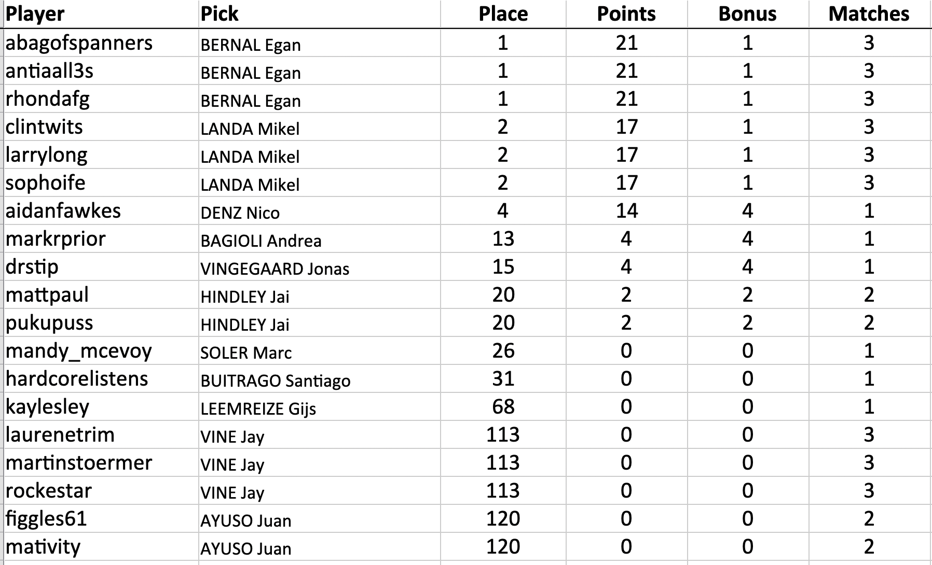The height and width of the screenshot is (565, 932).
Task: Select the VINGEGAARD Jonas cell
Action: pyautogui.click(x=275, y=268)
